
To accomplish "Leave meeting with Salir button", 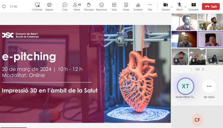I will coord(211,6).
